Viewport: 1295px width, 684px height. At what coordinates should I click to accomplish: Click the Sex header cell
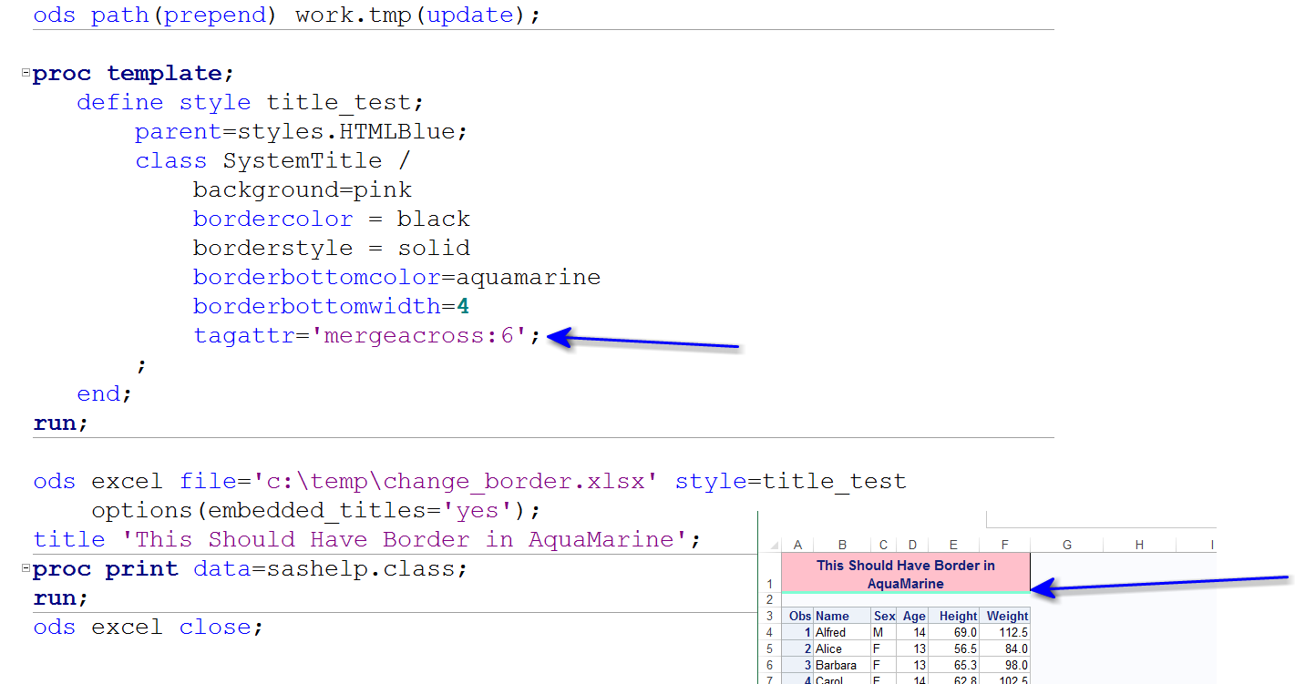[883, 615]
